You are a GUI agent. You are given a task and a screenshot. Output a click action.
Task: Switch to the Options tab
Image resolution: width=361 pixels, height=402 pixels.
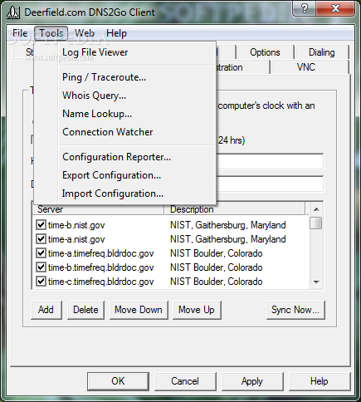pyautogui.click(x=265, y=52)
